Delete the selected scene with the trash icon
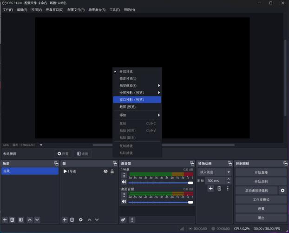289x233 pixels. click(13, 219)
